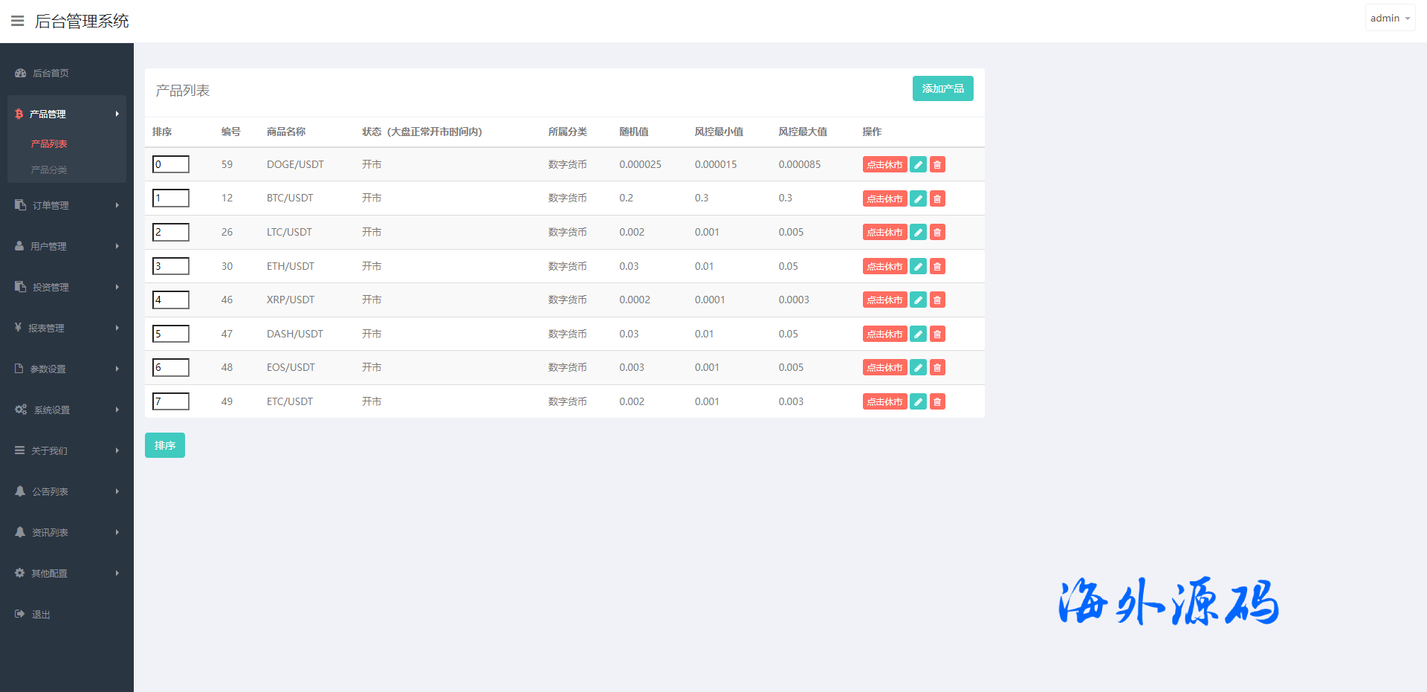Click the sort order input for DOGE/USDT
This screenshot has width=1427, height=692.
pos(171,164)
